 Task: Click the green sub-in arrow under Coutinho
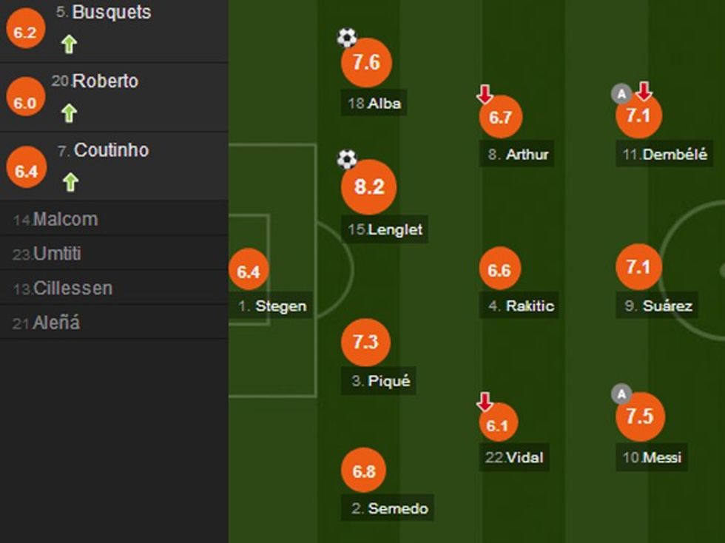pos(70,182)
